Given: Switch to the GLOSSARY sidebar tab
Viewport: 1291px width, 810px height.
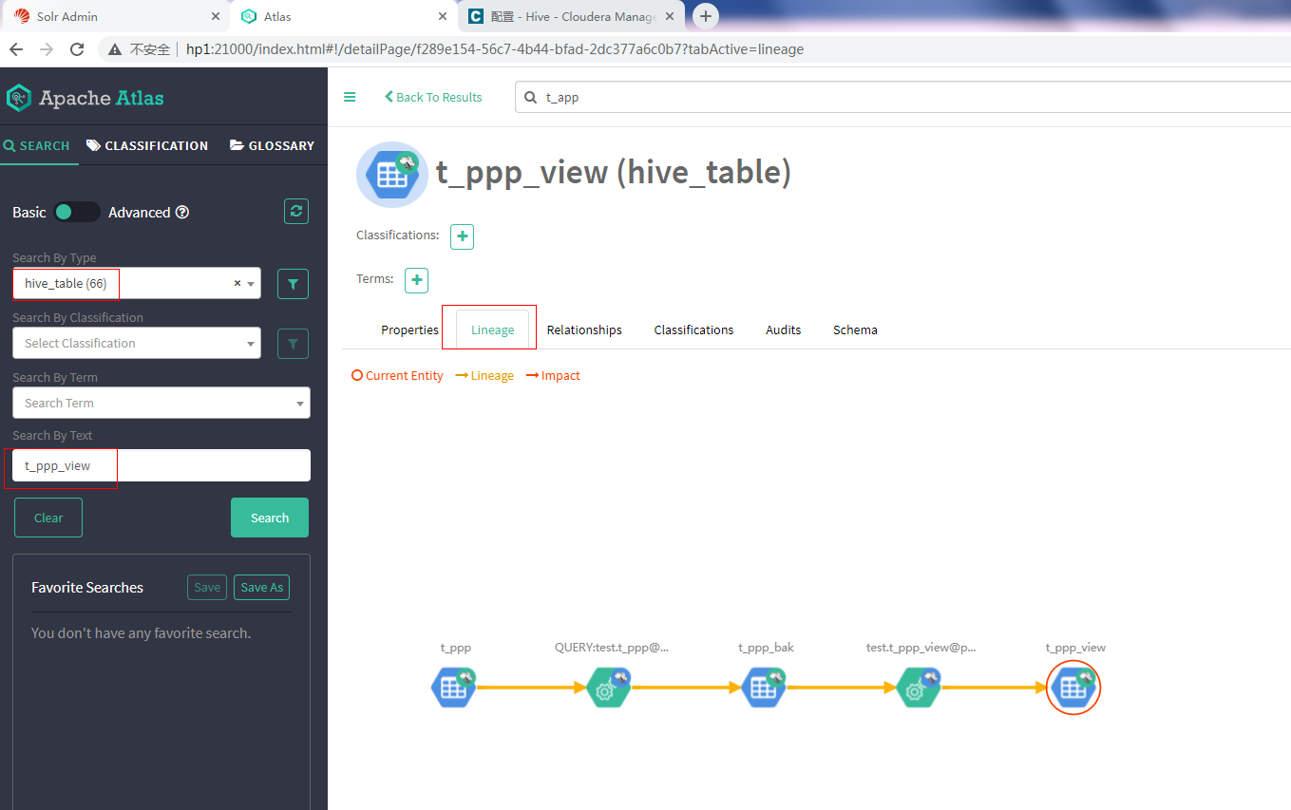Looking at the screenshot, I should click(272, 146).
